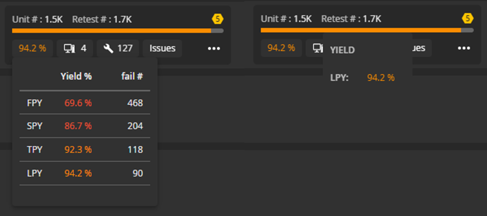Click the Yield % column header
The width and height of the screenshot is (487, 216).
click(76, 76)
